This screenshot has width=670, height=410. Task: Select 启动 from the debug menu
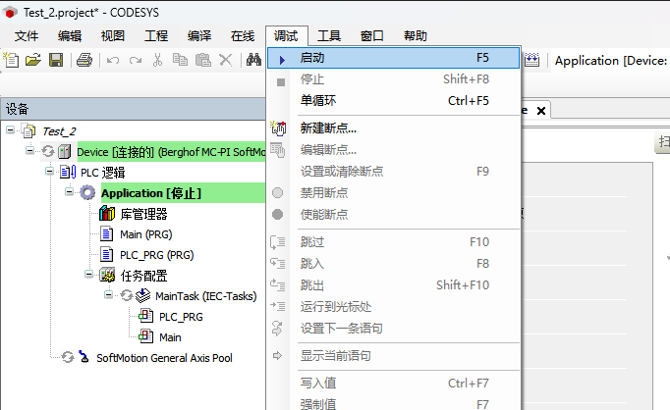click(312, 58)
